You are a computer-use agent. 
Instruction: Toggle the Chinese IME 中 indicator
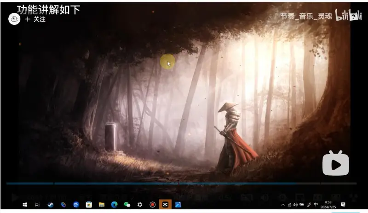point(316,205)
